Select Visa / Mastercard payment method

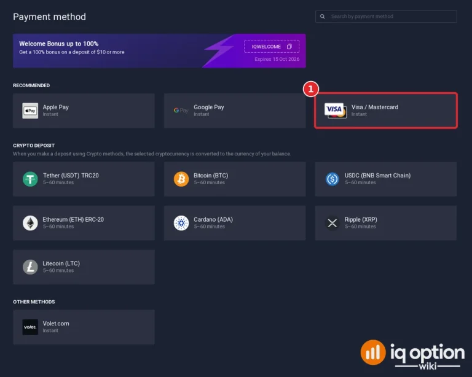click(x=386, y=111)
